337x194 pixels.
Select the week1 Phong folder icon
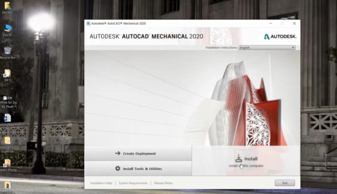(8, 165)
